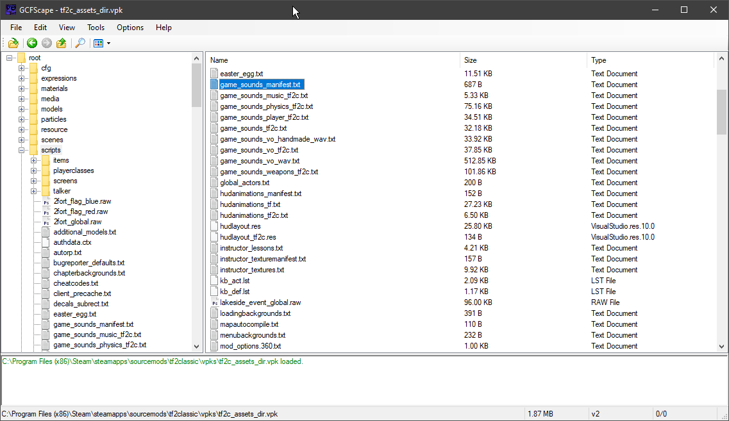Click the easter_egg.txt icon in file list

(214, 74)
